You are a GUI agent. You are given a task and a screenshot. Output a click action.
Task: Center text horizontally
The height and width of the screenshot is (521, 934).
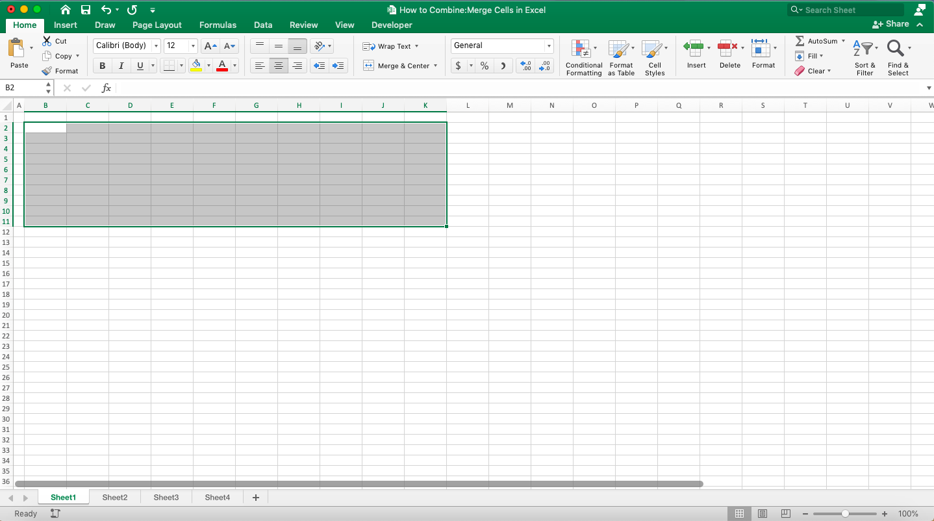coord(279,66)
